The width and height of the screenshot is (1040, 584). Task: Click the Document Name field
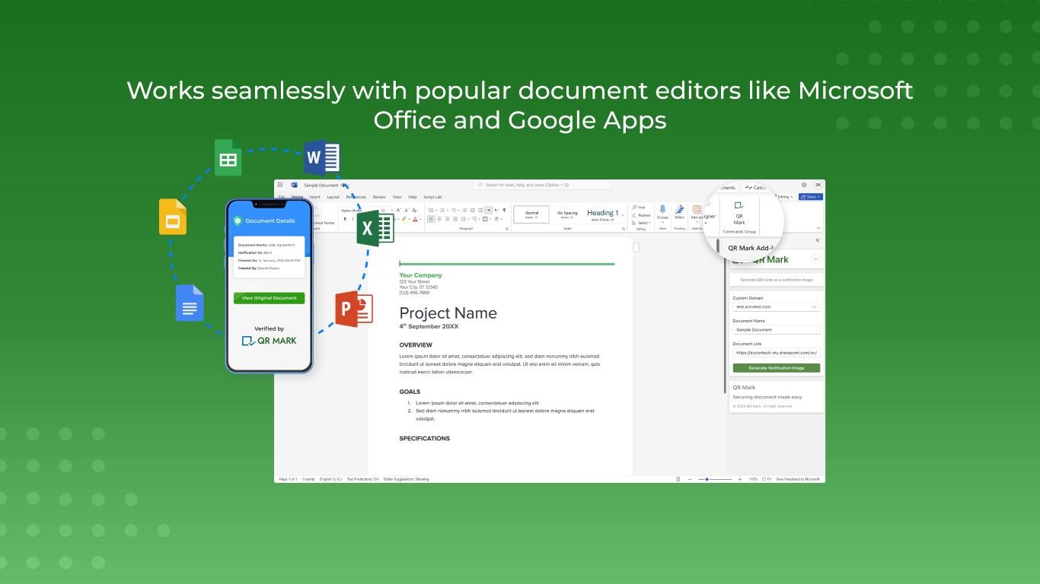pyautogui.click(x=777, y=329)
